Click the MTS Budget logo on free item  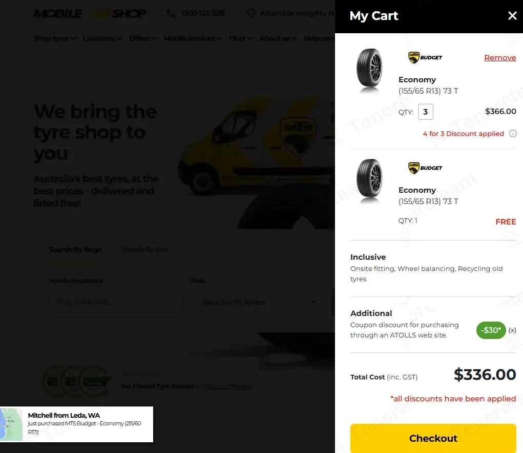(425, 168)
